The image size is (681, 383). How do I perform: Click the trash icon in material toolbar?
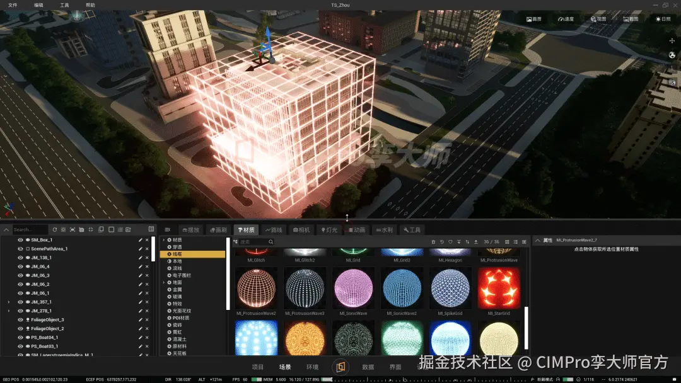tap(433, 242)
